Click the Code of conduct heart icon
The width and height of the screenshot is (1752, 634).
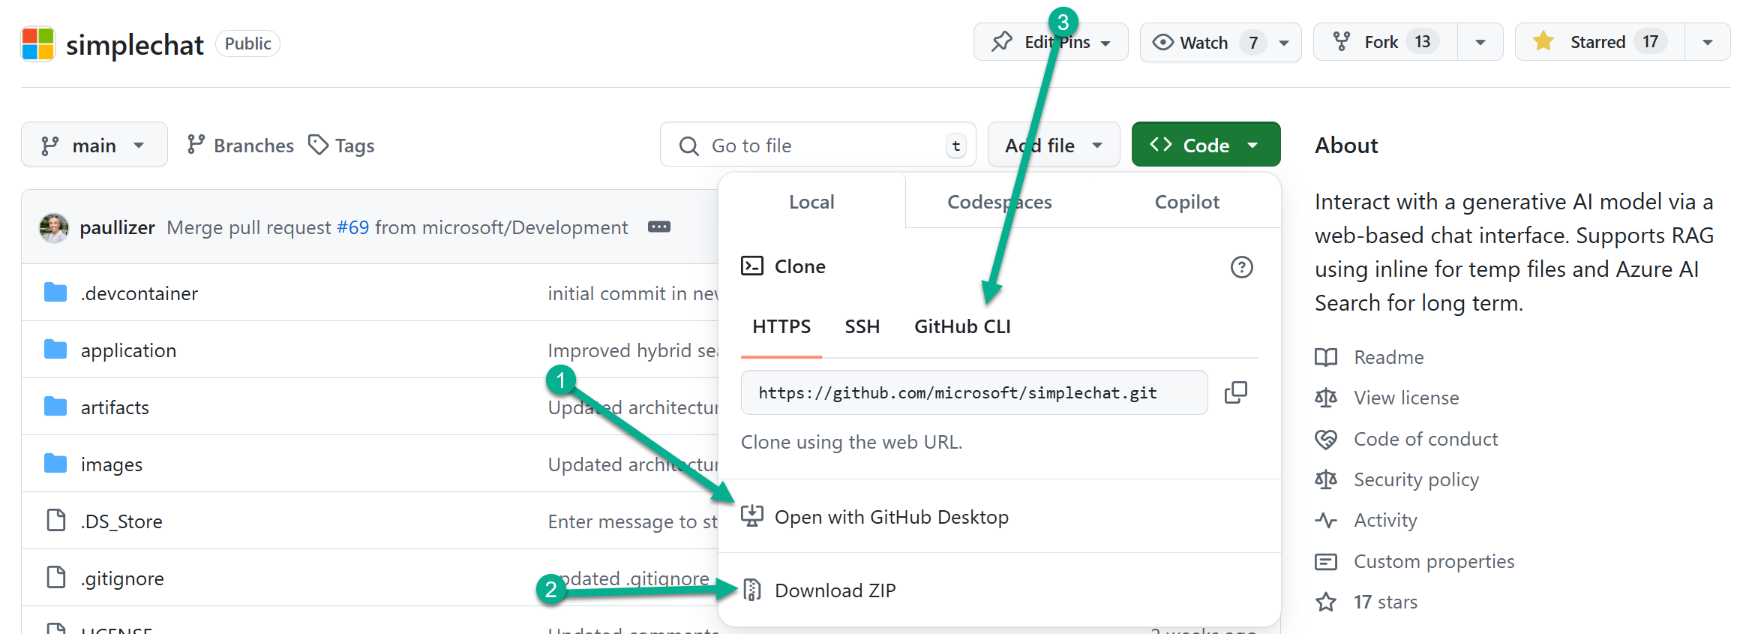click(x=1326, y=439)
